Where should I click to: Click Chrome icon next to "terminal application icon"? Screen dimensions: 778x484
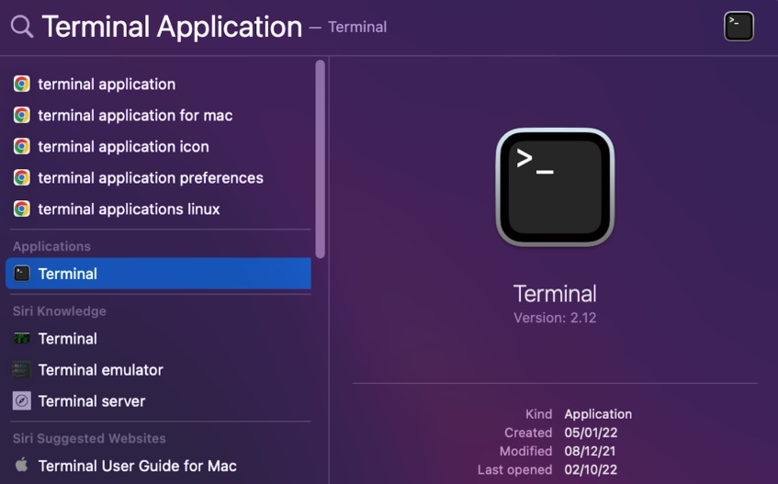coord(22,146)
